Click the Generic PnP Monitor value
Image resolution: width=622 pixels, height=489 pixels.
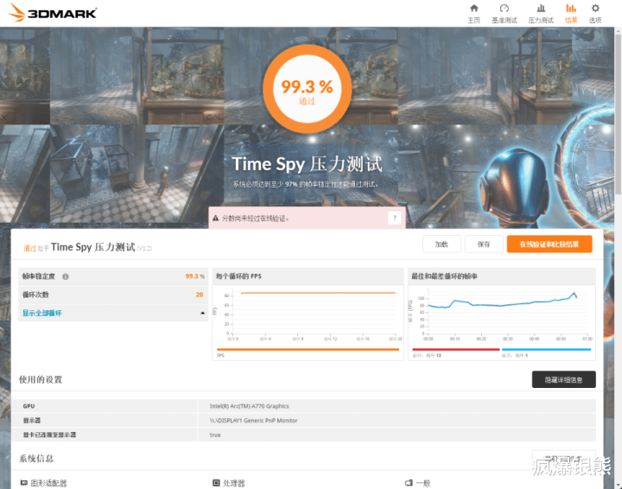click(x=253, y=421)
